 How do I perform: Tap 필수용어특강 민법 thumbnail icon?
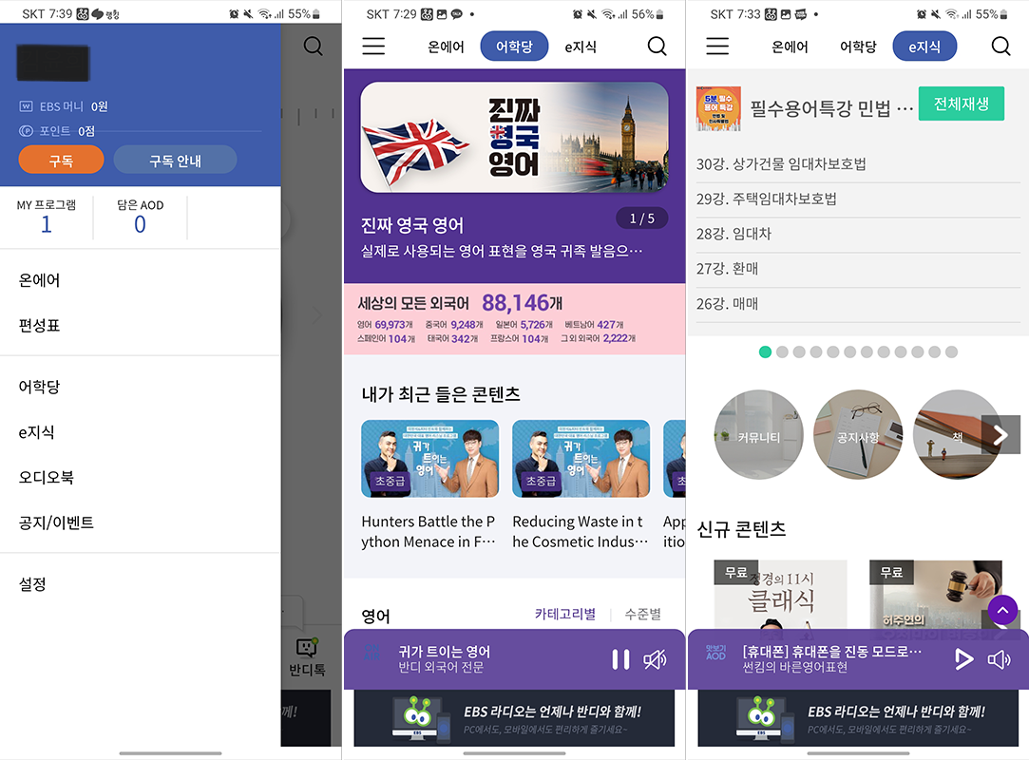(718, 108)
